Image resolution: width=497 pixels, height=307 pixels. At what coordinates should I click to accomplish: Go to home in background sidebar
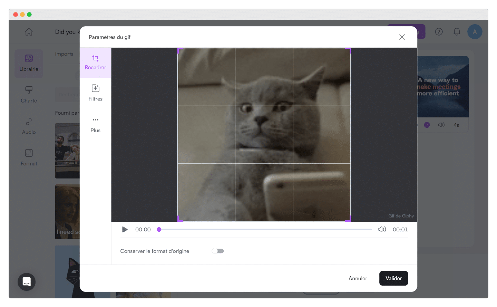point(29,32)
